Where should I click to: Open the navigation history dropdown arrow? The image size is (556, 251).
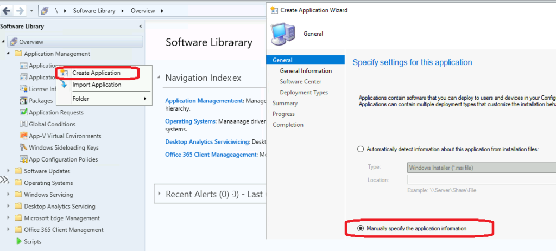[31, 11]
